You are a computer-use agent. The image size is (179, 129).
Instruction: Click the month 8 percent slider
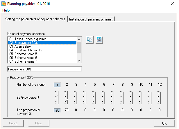click(122, 98)
